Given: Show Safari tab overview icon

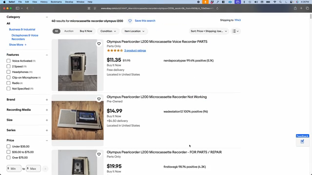Looking at the screenshot, I should (308, 8).
